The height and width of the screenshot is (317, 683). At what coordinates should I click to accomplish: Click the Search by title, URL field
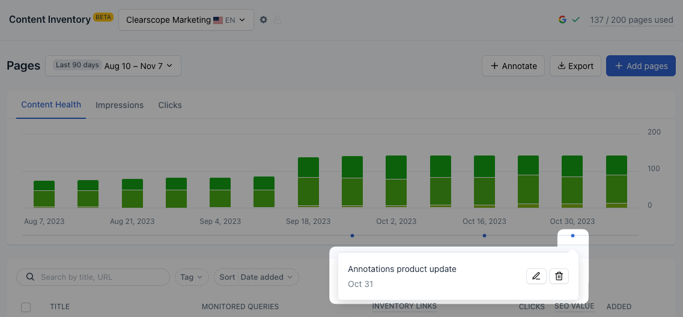pyautogui.click(x=93, y=277)
